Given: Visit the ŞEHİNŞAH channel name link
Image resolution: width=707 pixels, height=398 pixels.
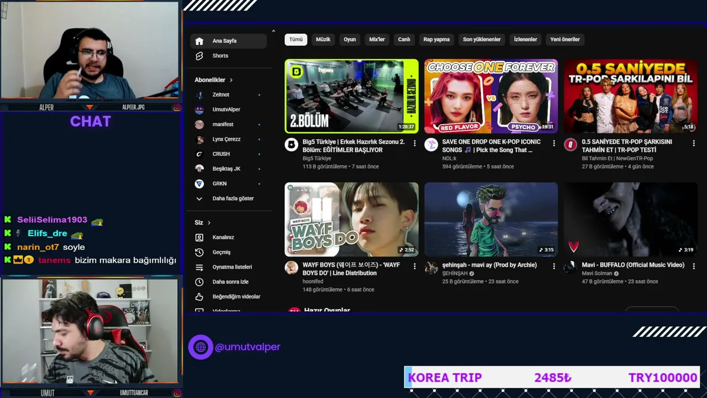Looking at the screenshot, I should pyautogui.click(x=455, y=274).
